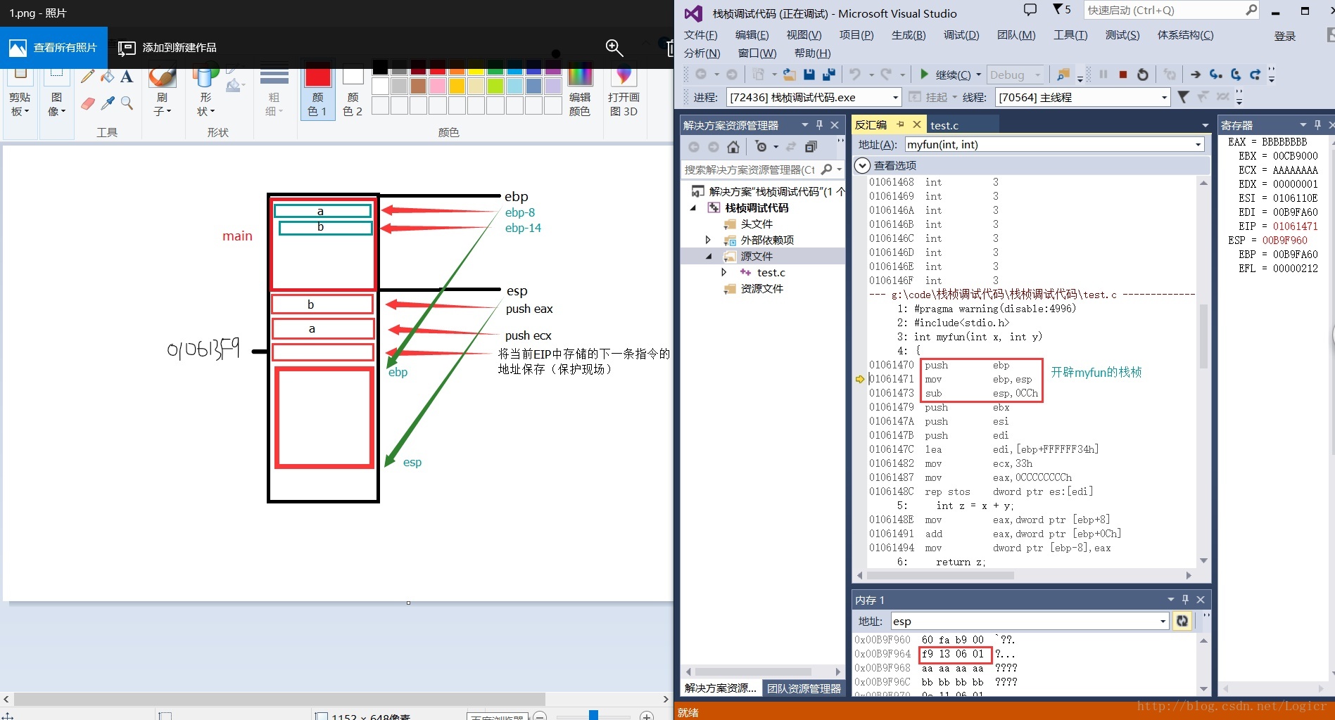
Task: Click the Memory 1 地址 esp field
Action: point(1030,621)
